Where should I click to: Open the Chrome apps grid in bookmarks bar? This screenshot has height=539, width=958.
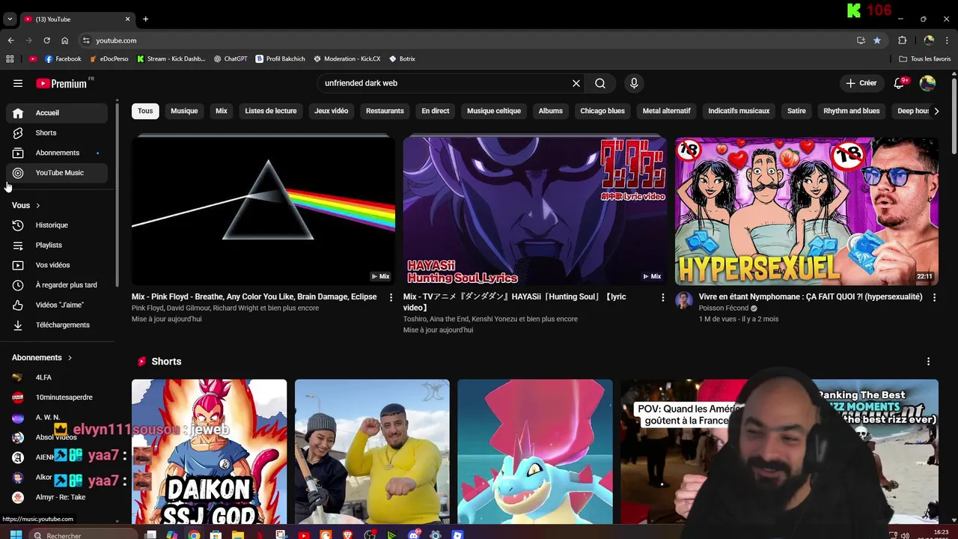(x=10, y=58)
